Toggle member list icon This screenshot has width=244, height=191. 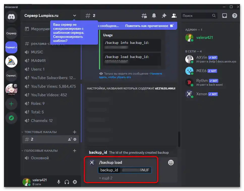(x=174, y=16)
